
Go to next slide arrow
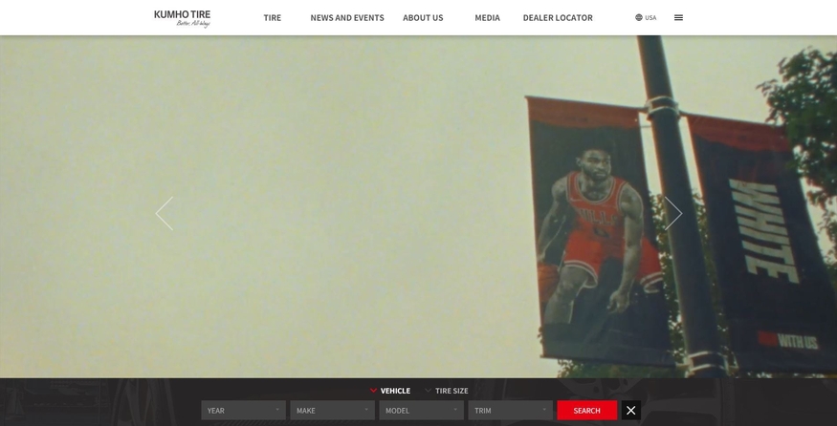[x=673, y=213]
